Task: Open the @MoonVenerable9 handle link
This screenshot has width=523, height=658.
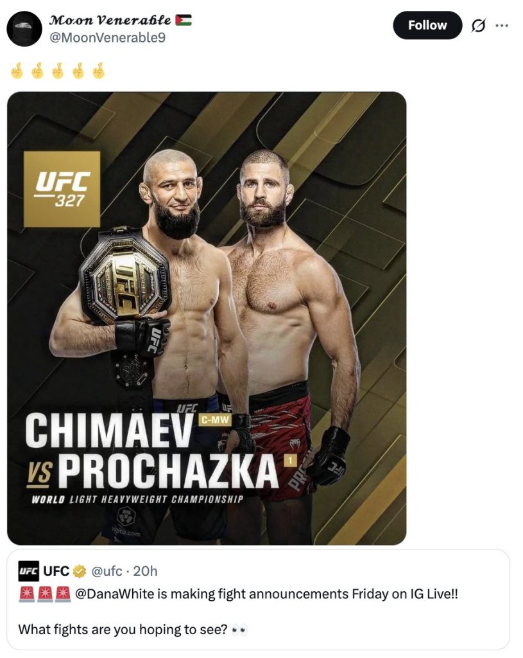Action: tap(108, 38)
